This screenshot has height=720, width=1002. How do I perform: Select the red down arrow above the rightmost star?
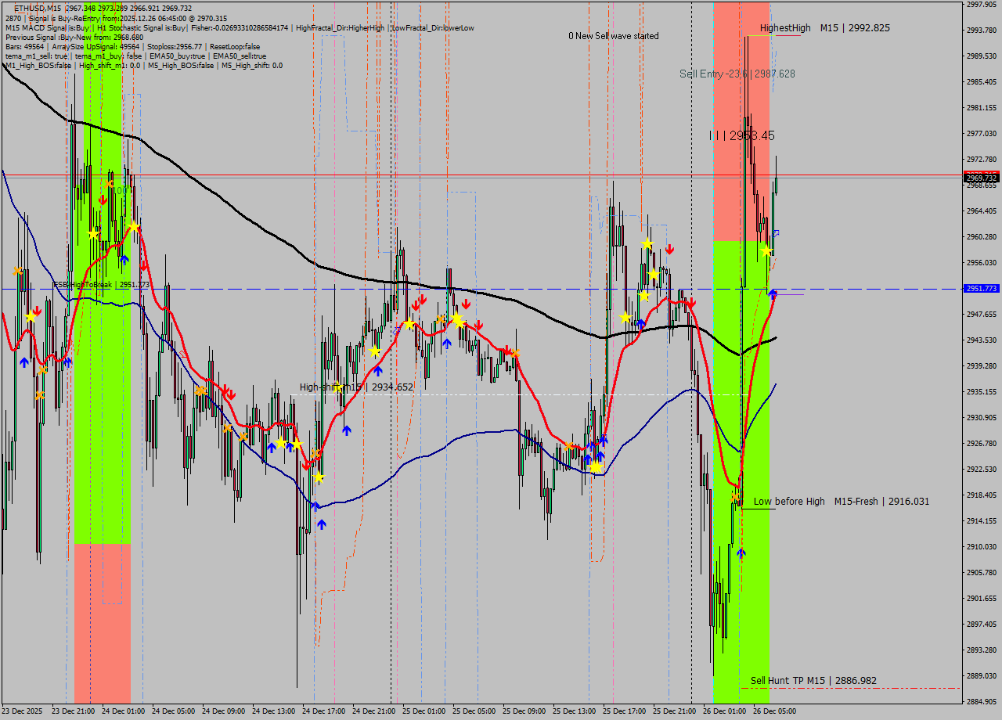670,250
